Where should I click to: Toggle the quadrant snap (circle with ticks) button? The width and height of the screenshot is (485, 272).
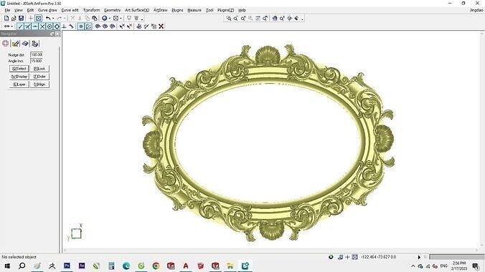[57, 26]
